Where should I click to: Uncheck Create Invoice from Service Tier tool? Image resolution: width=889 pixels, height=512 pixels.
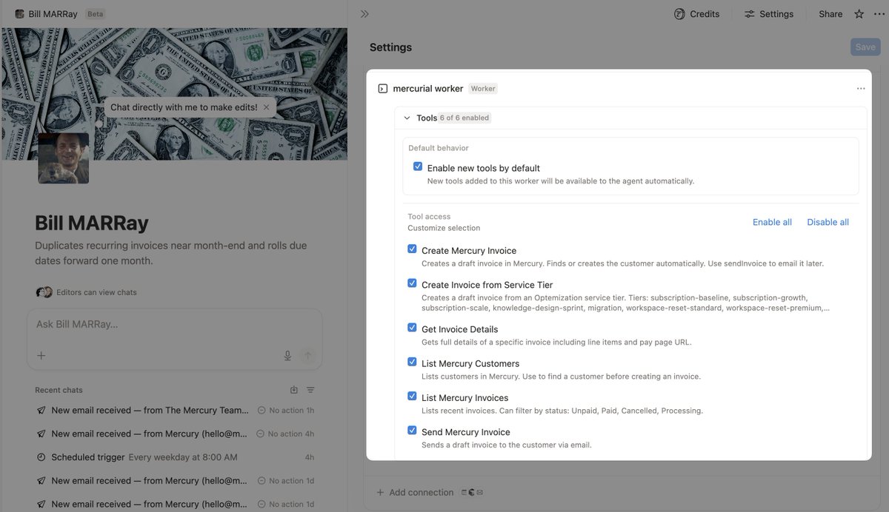click(x=412, y=283)
